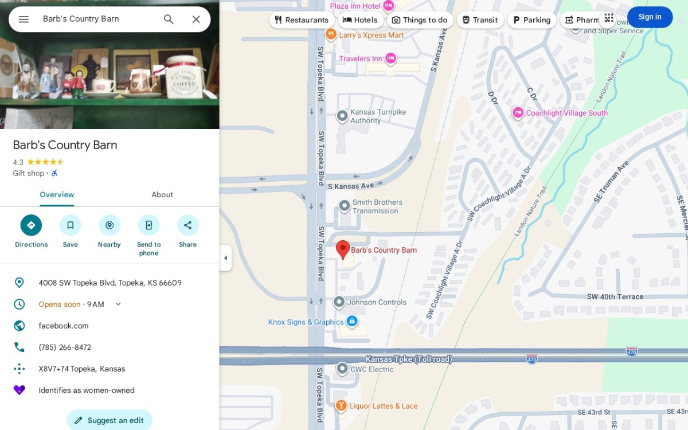This screenshot has width=688, height=430.
Task: Click the Sign in button
Action: pyautogui.click(x=650, y=17)
